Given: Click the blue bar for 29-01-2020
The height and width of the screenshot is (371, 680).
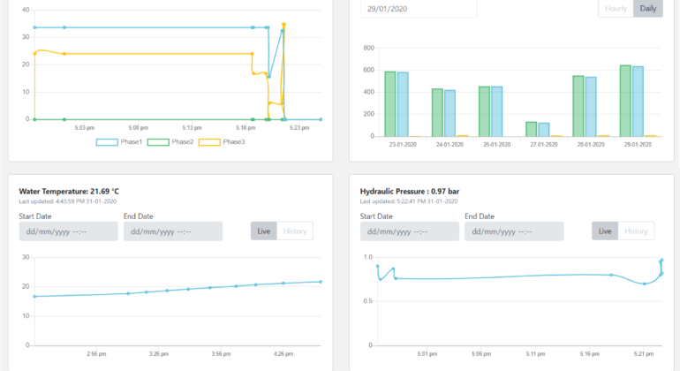Looking at the screenshot, I should click(638, 102).
